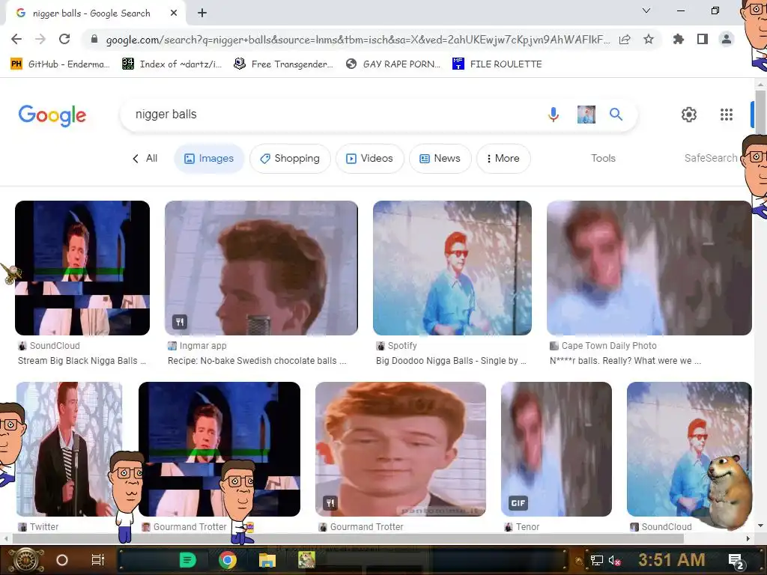Viewport: 767px width, 575px height.
Task: Go back to All results
Action: point(145,159)
